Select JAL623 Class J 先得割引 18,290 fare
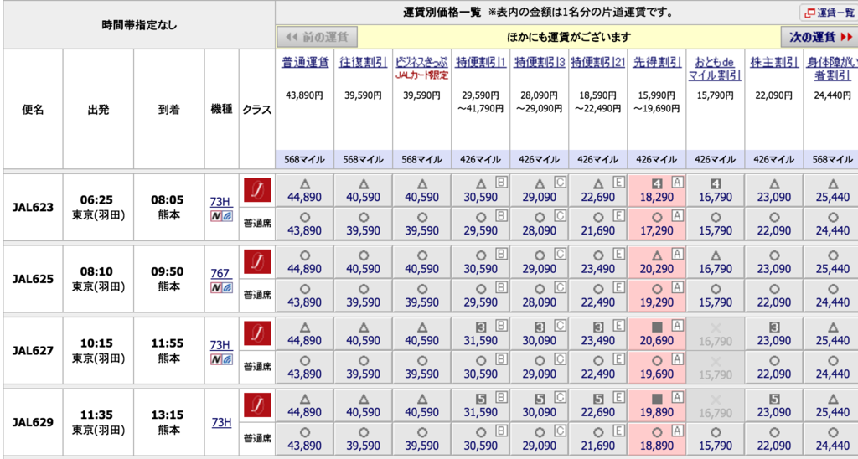This screenshot has width=858, height=459. (x=657, y=190)
